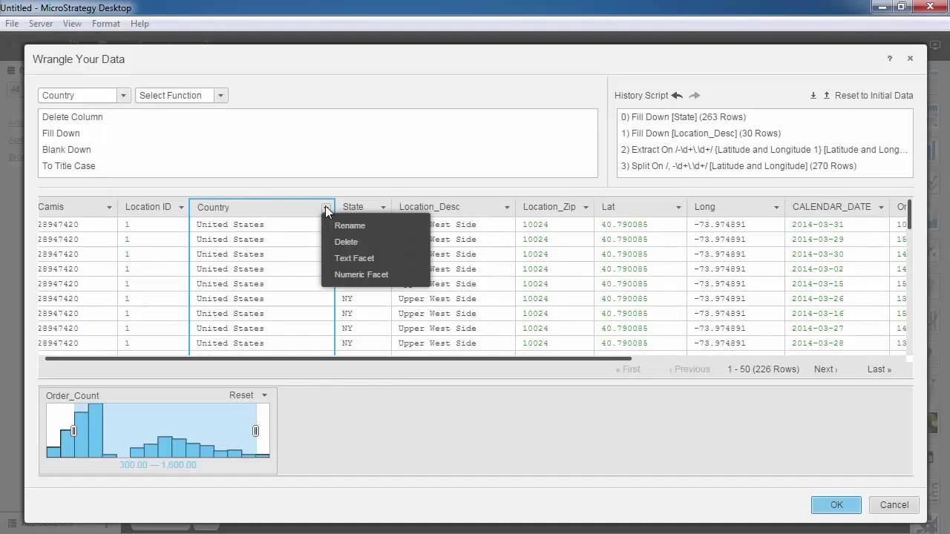950x534 pixels.
Task: Click the horizontal scrollbar below the data table
Action: (338, 359)
